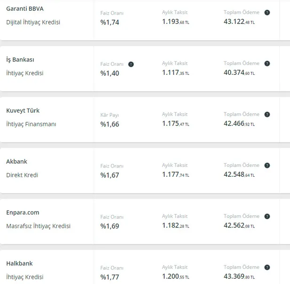
Task: Select Masrafsız İhtiyaç Kredisi offer
Action: point(39,226)
